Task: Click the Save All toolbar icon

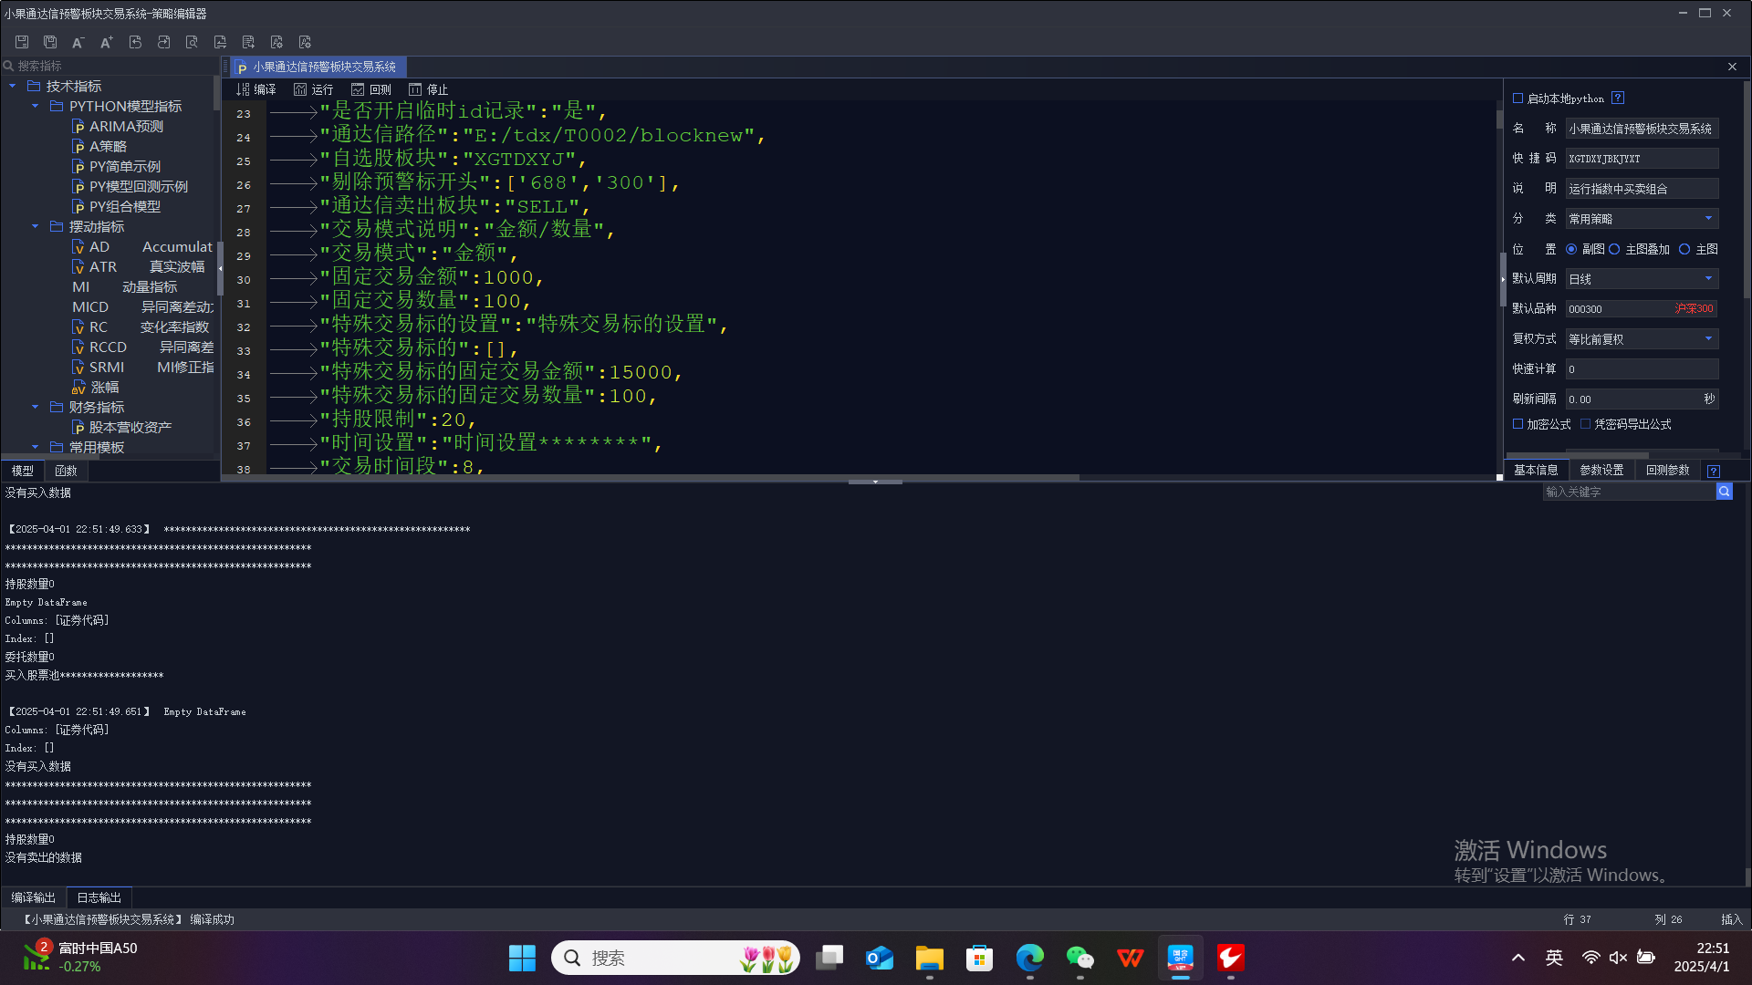Action: point(50,42)
